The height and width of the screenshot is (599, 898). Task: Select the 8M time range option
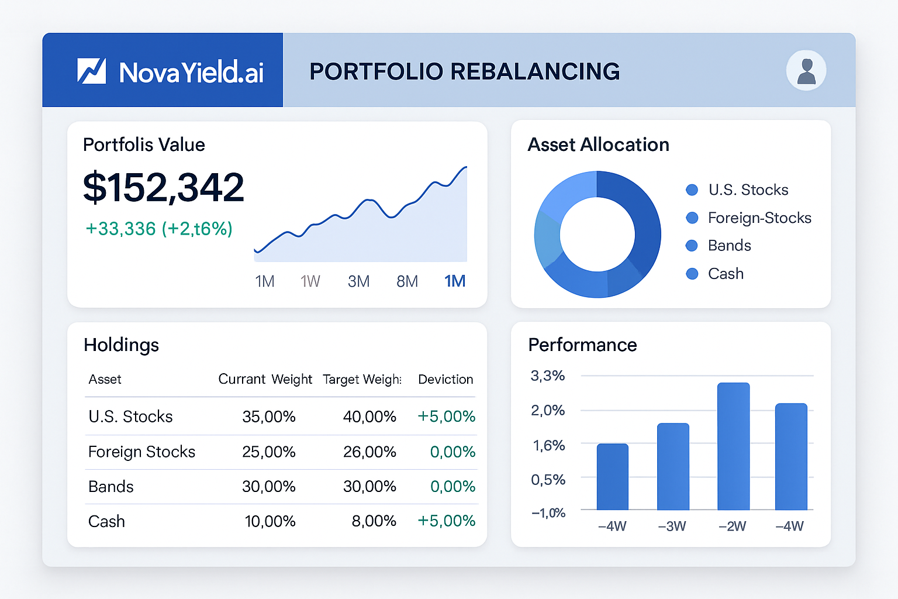[x=407, y=281]
